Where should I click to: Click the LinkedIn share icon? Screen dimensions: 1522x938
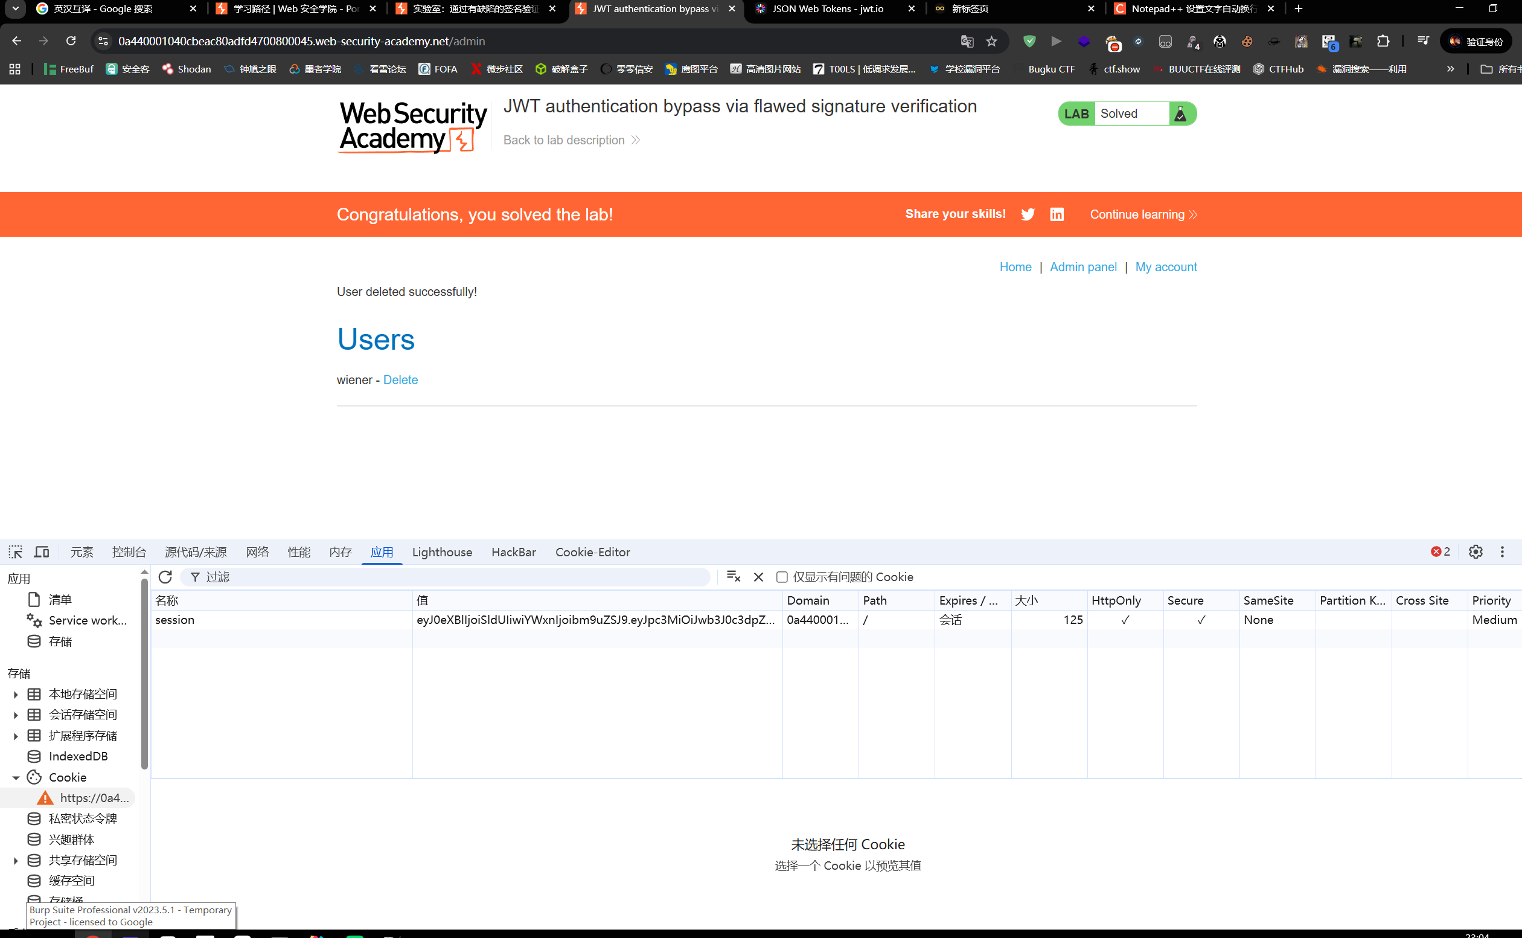(1057, 214)
